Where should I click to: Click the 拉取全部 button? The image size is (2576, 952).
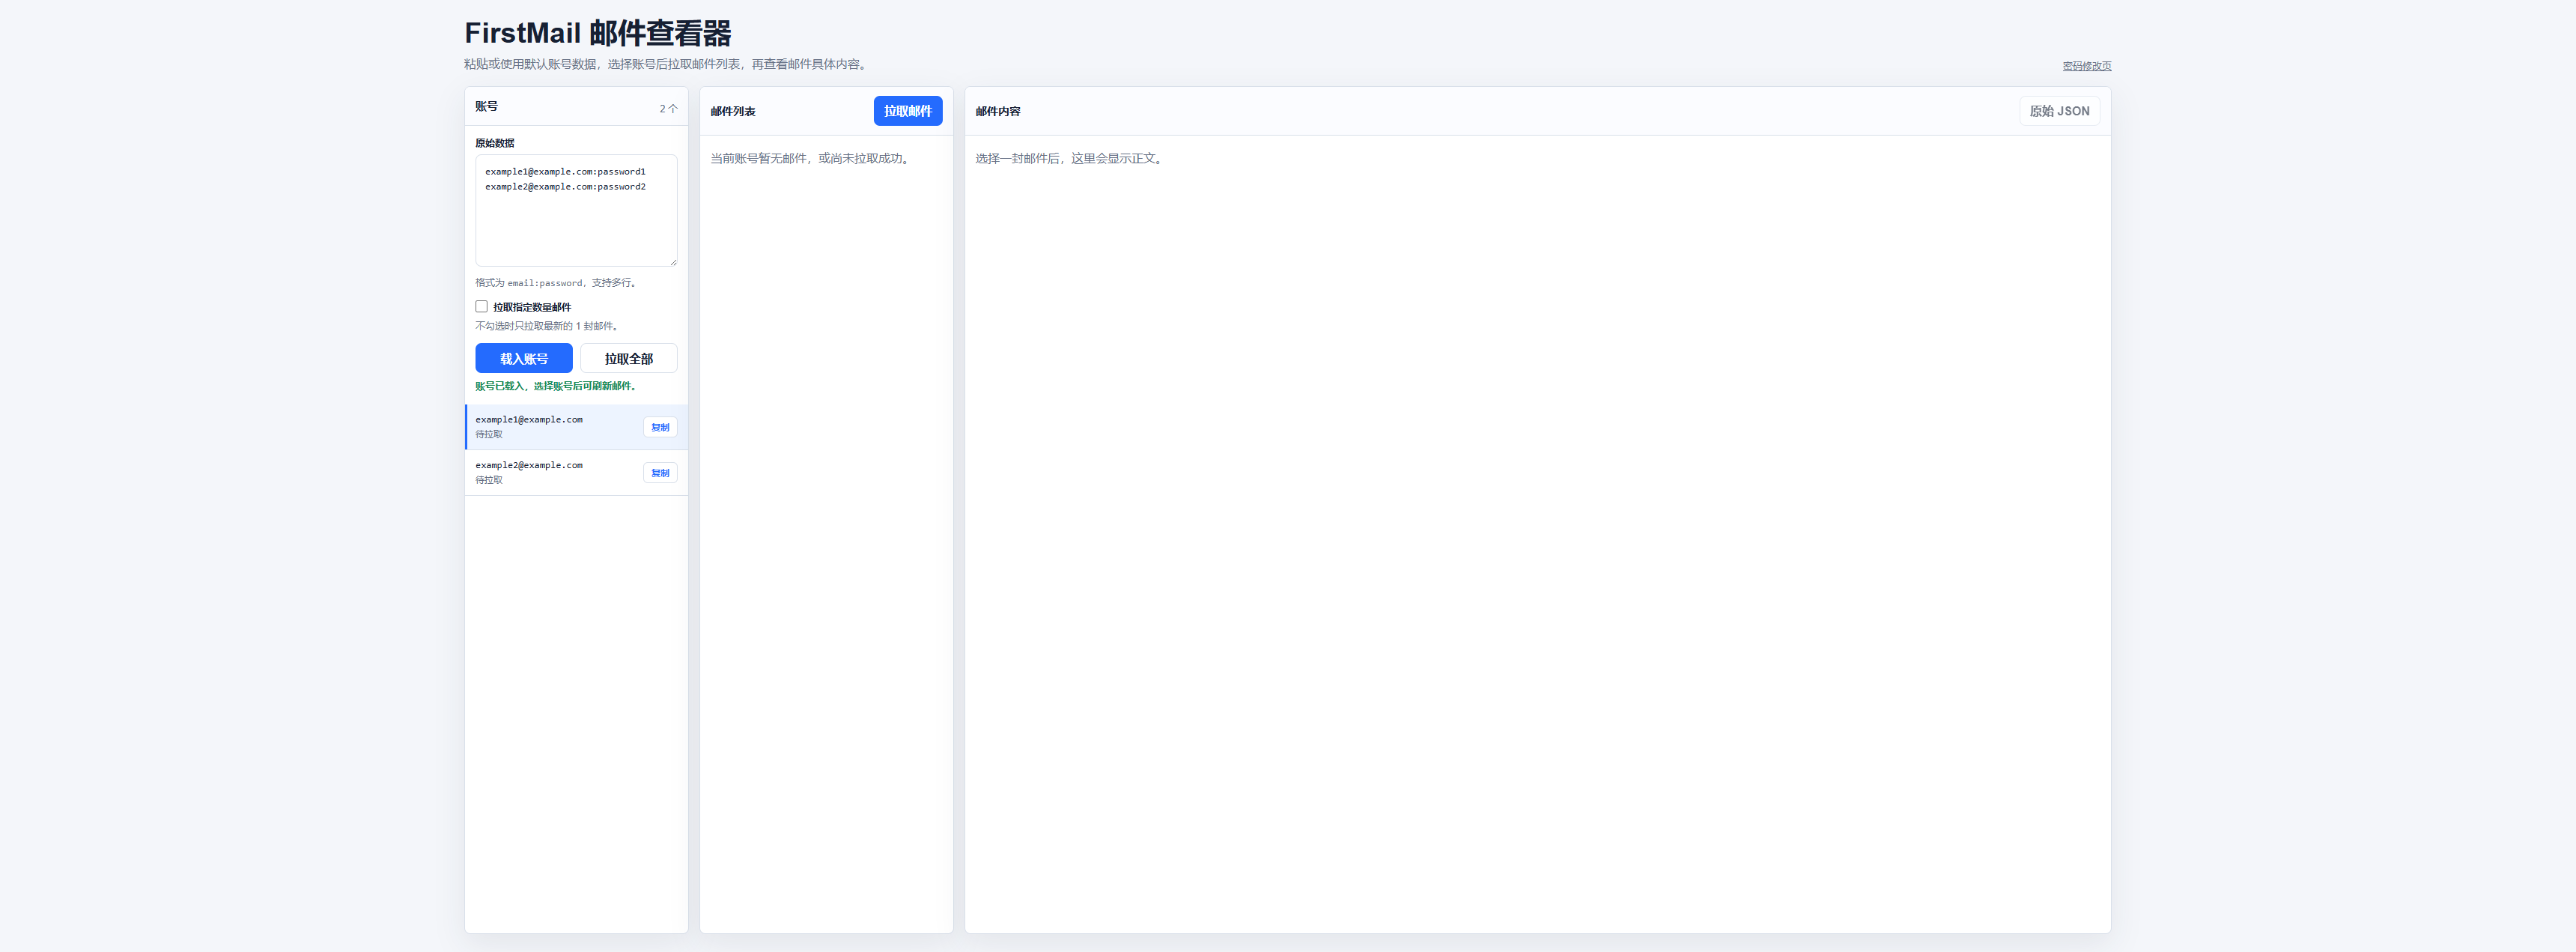629,358
